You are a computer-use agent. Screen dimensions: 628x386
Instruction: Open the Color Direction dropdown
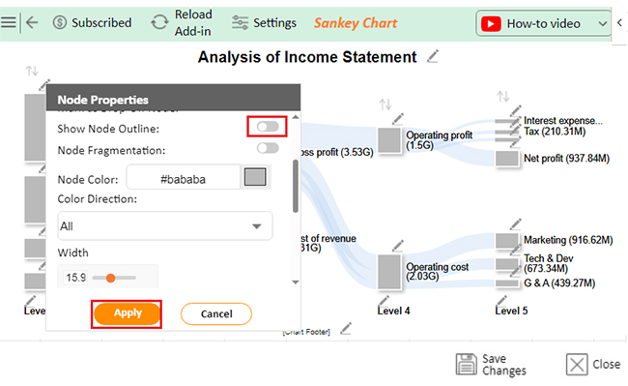tap(165, 226)
